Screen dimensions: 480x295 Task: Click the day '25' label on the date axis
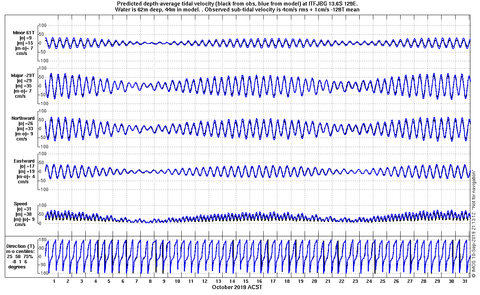coord(383,281)
